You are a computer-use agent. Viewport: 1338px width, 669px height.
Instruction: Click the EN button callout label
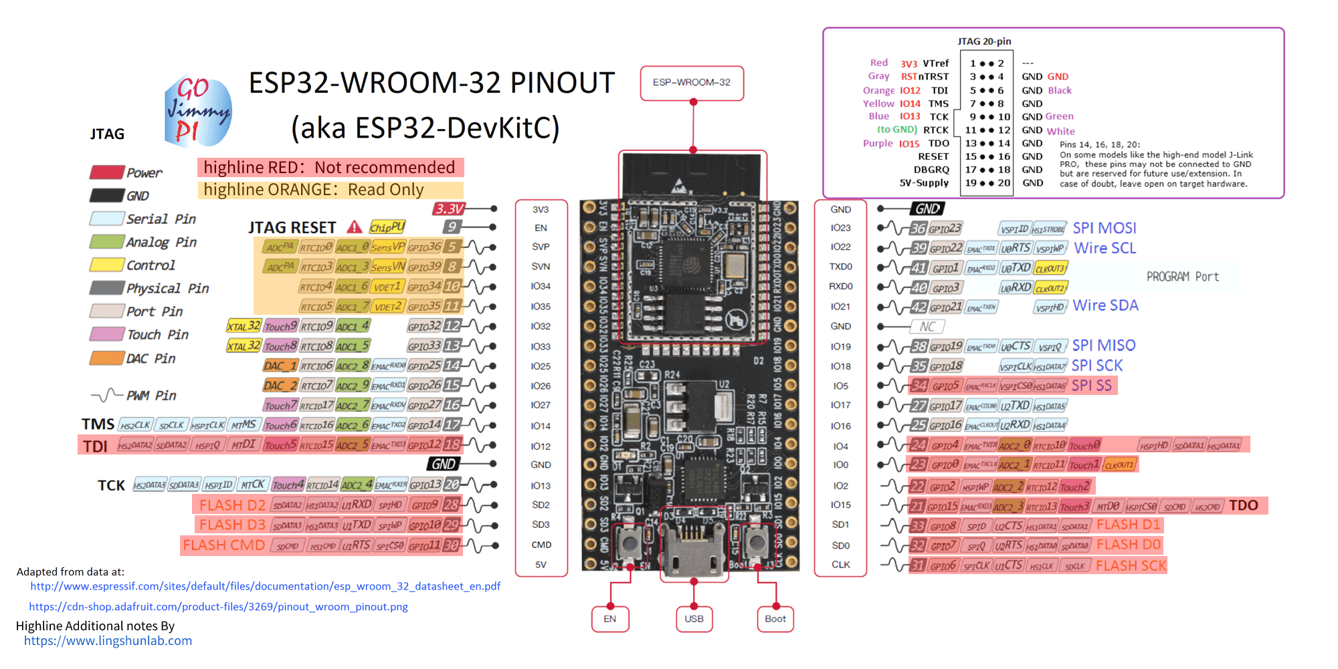click(x=610, y=619)
